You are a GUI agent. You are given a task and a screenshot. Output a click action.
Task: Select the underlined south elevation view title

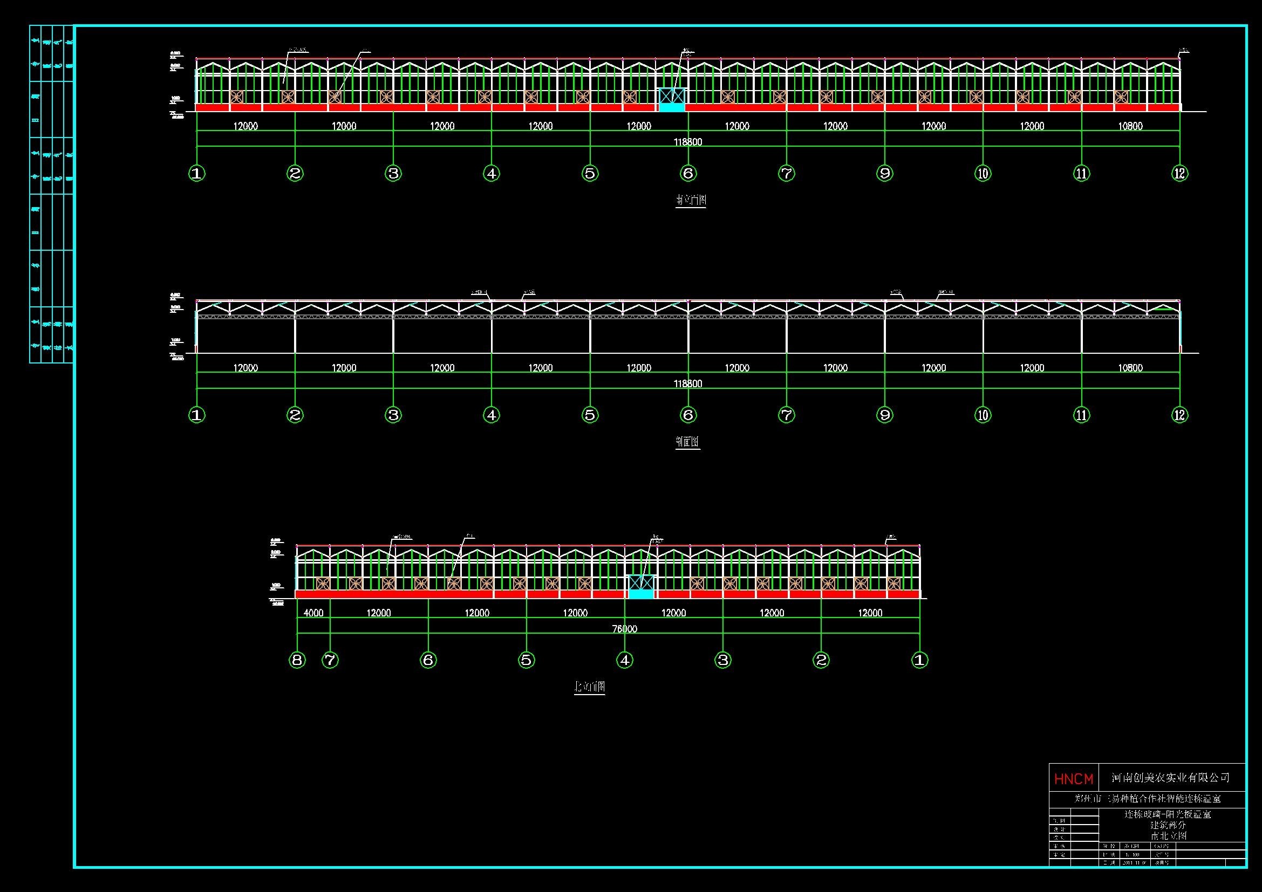tap(691, 201)
